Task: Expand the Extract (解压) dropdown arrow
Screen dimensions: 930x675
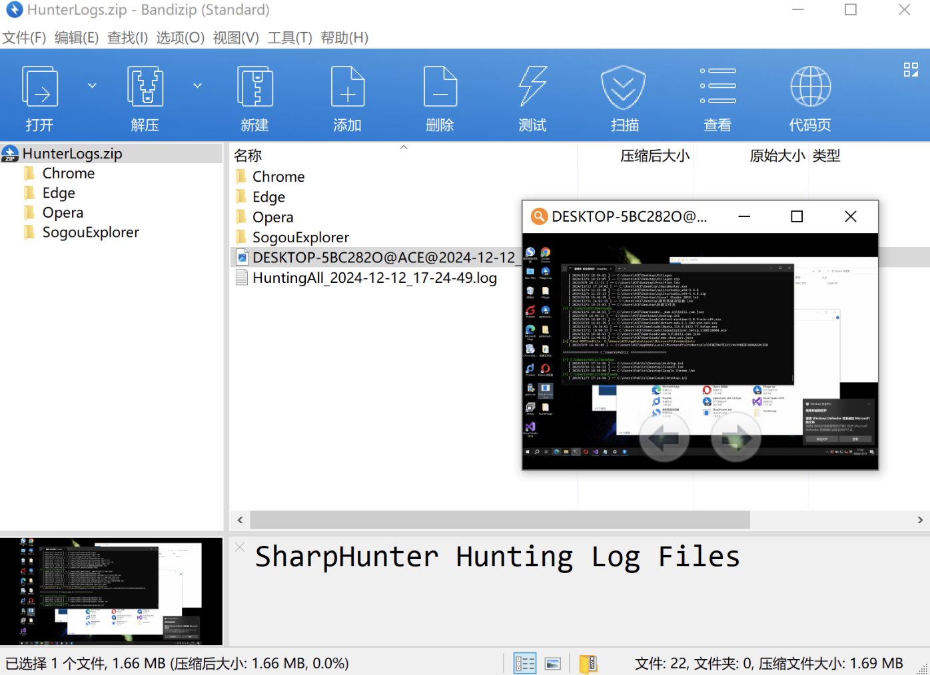Action: [197, 86]
